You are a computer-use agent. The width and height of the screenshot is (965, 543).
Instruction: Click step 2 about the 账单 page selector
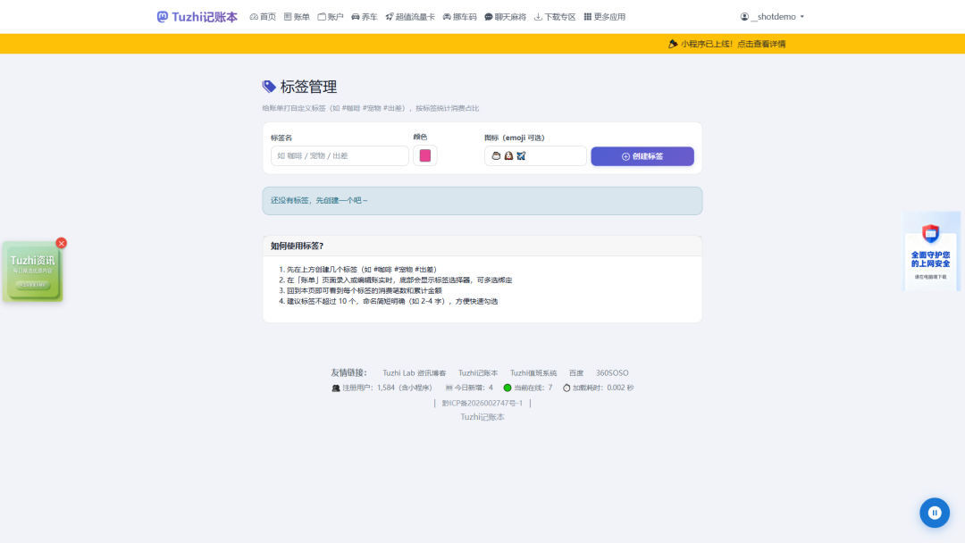pyautogui.click(x=399, y=280)
